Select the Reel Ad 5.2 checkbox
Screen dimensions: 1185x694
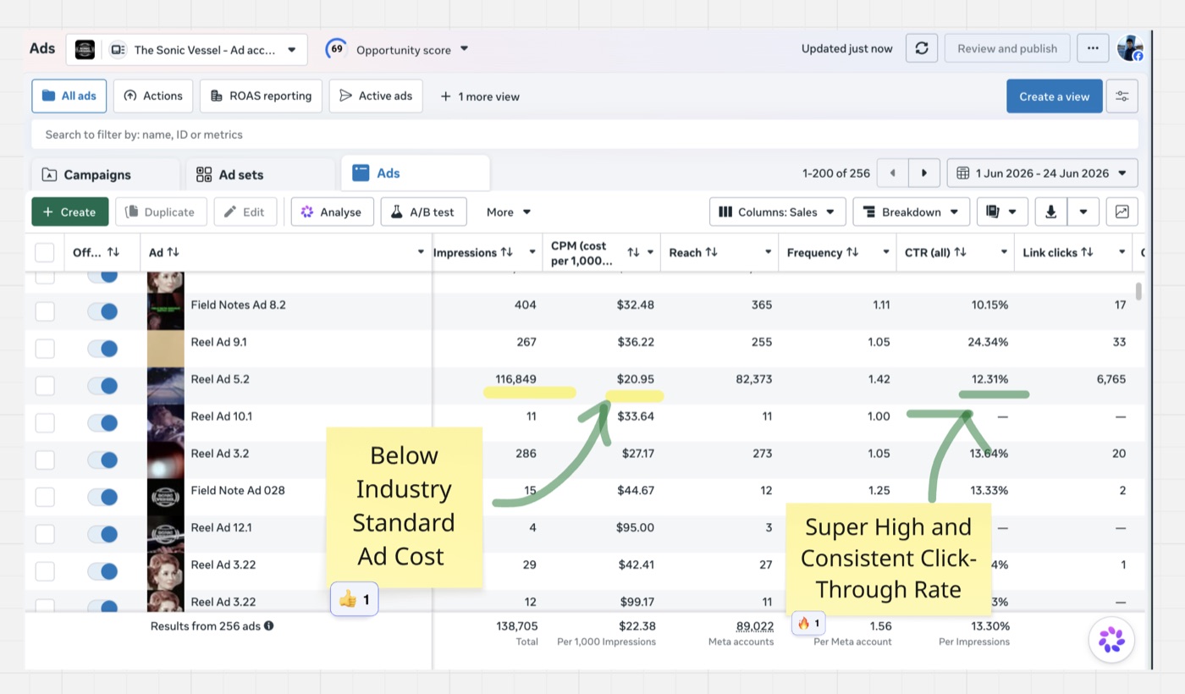coord(44,386)
